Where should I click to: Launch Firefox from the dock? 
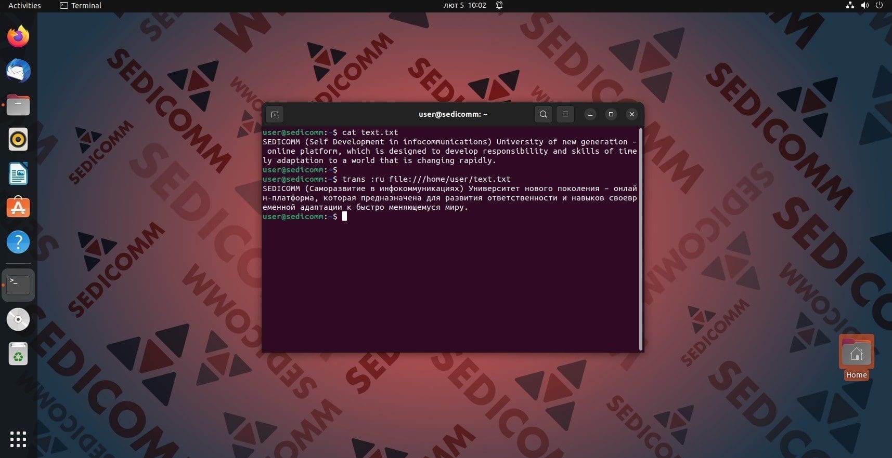point(18,37)
